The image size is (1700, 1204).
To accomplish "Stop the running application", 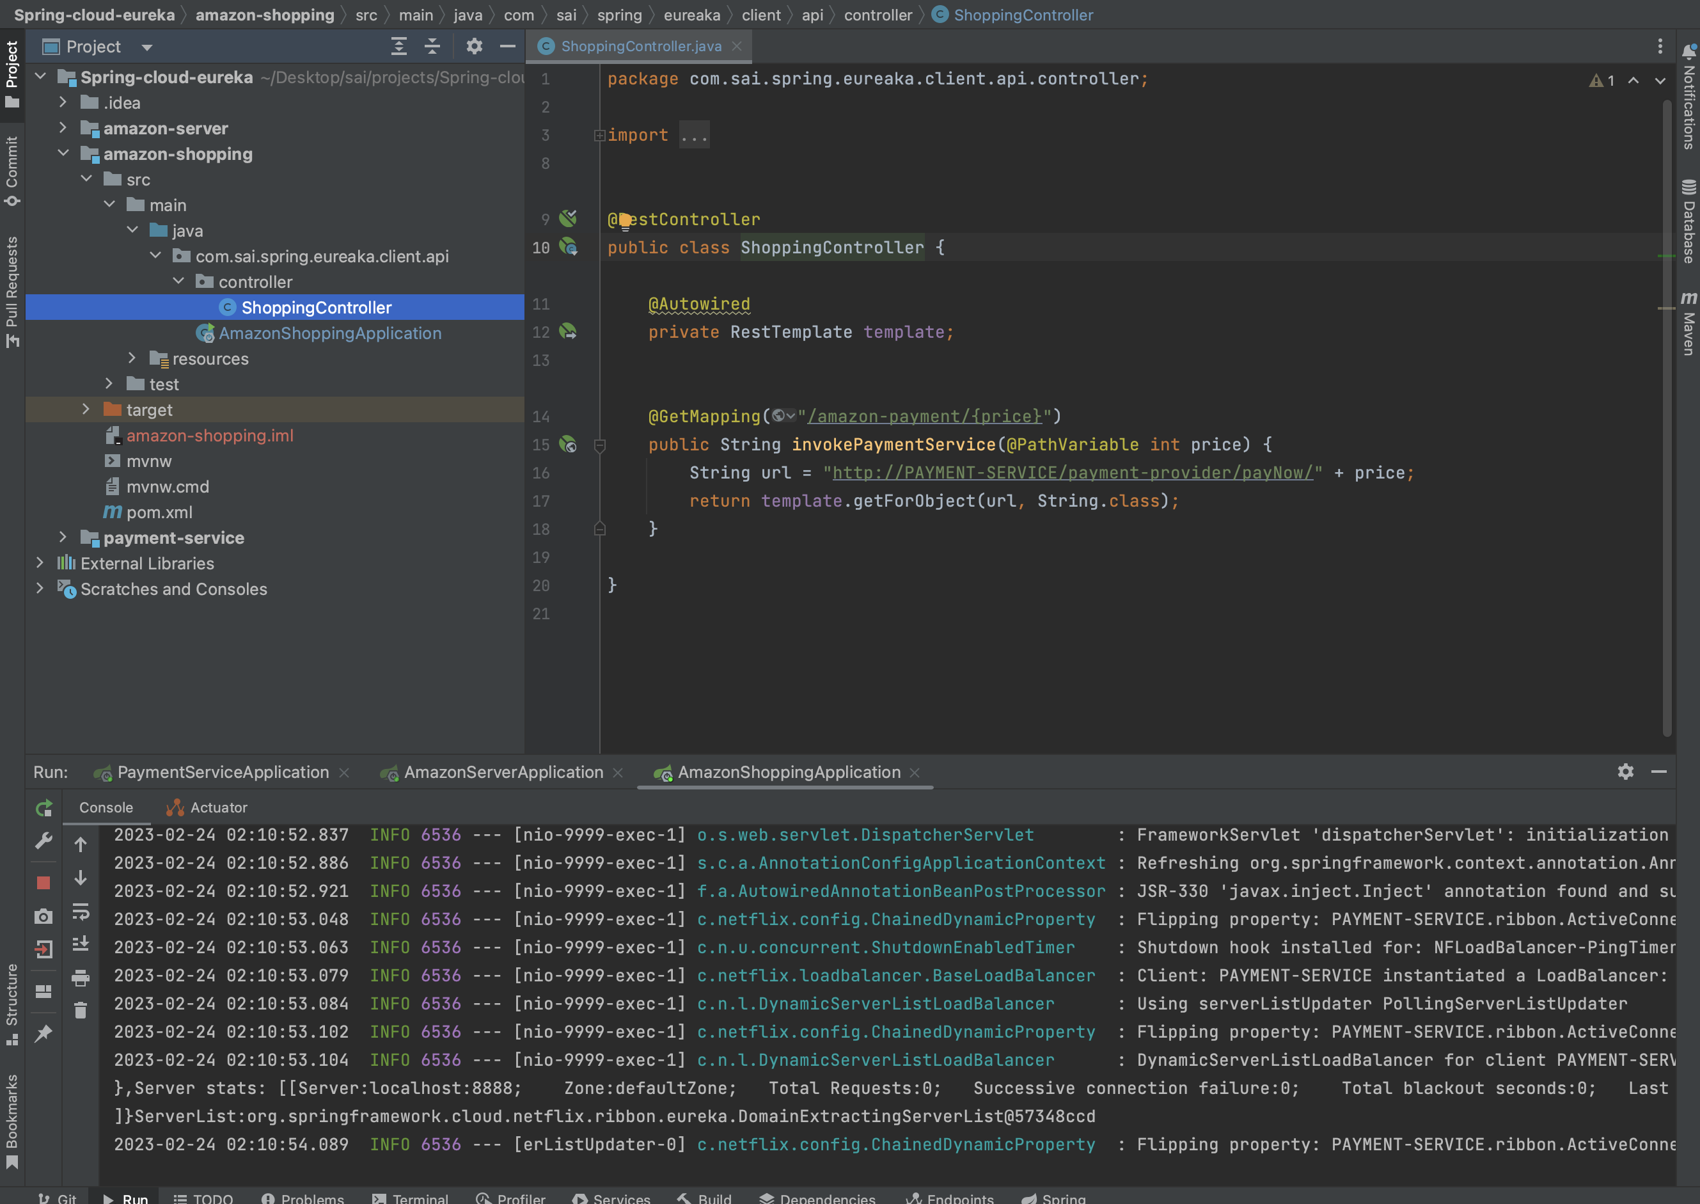I will point(43,882).
